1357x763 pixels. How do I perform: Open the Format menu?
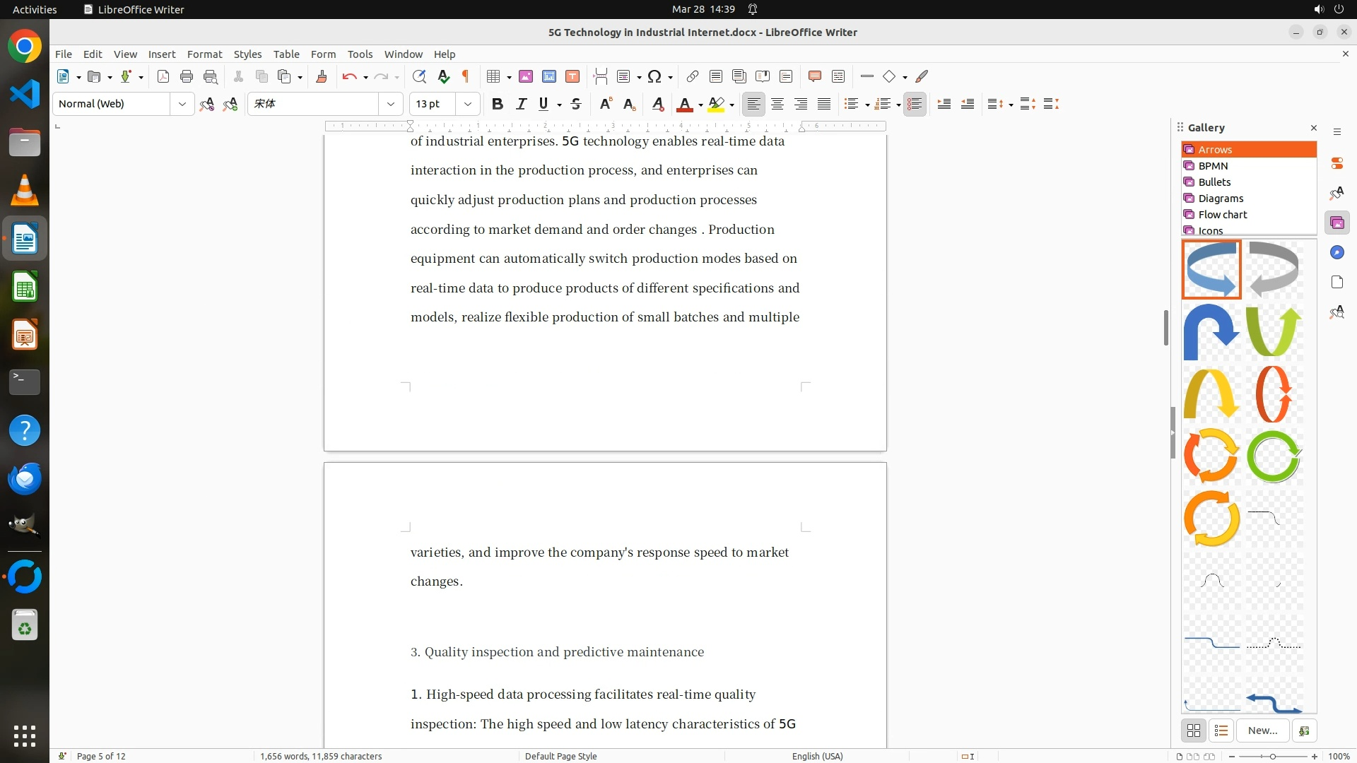(204, 54)
